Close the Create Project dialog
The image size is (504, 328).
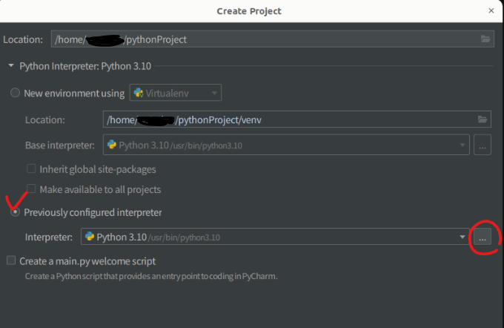[x=491, y=10]
